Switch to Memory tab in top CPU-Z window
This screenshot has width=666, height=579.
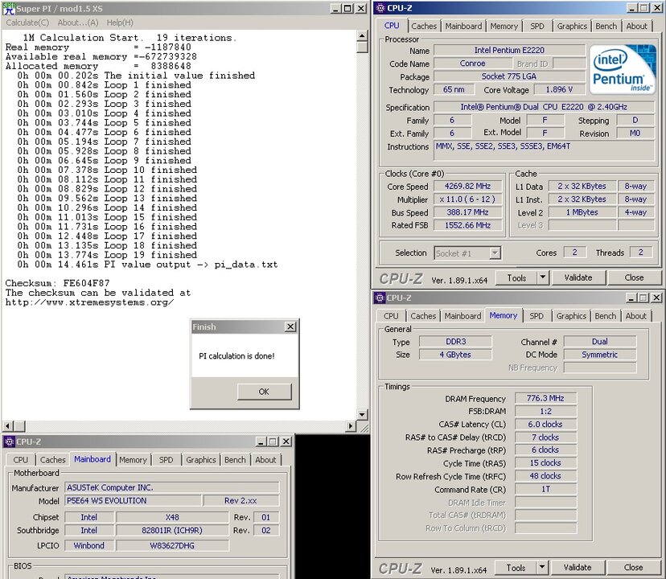[x=504, y=27]
